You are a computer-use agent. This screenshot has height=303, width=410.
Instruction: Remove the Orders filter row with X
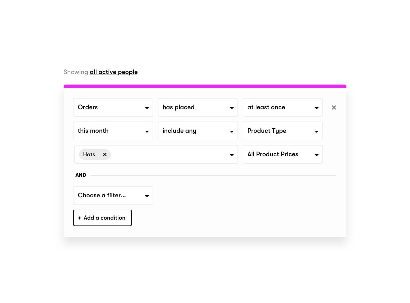pyautogui.click(x=334, y=107)
